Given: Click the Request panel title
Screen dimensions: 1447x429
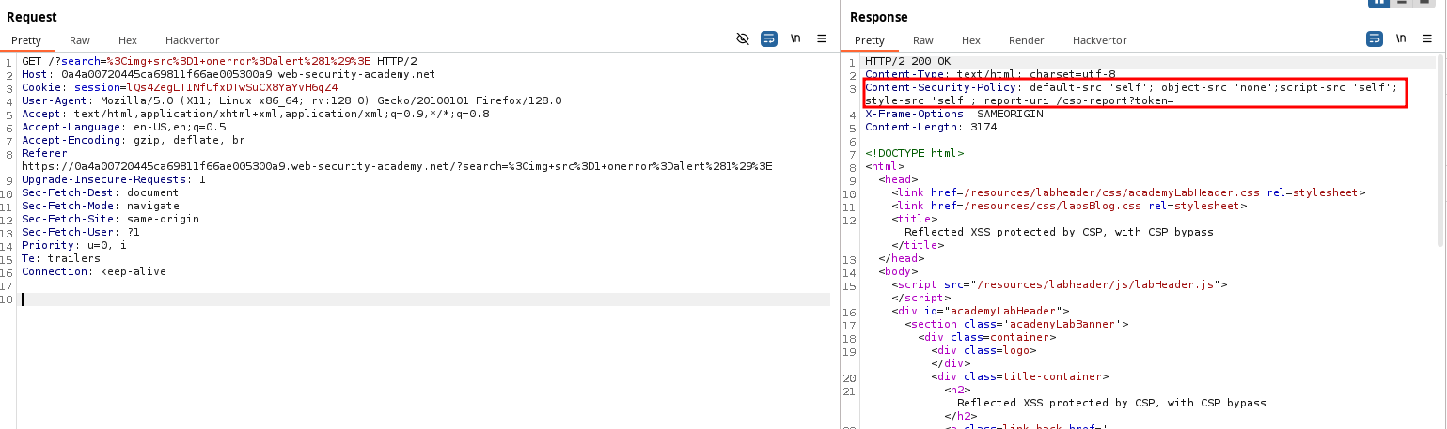Looking at the screenshot, I should pos(31,17).
